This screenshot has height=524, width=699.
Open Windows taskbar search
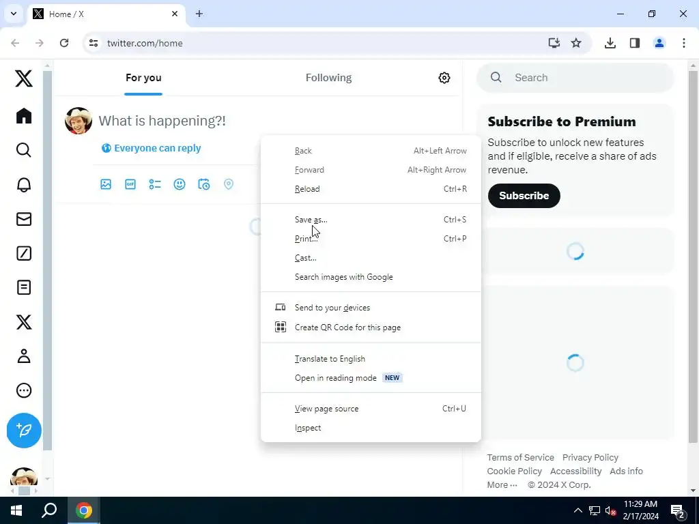(49, 510)
